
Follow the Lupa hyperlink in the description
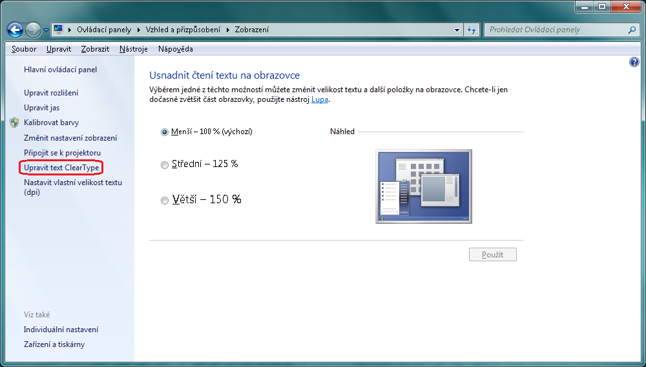pyautogui.click(x=320, y=100)
